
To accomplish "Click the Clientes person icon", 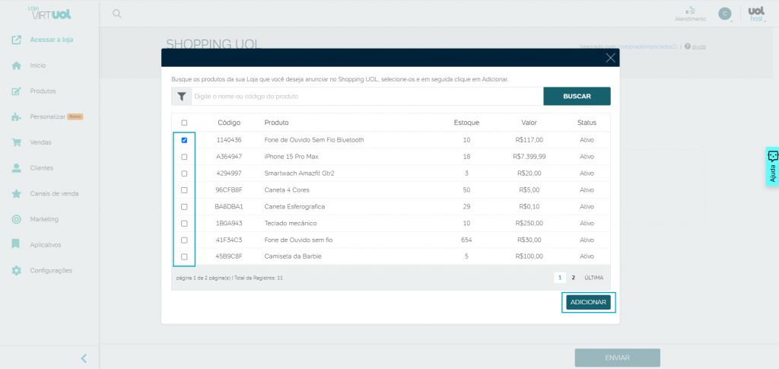I will [x=17, y=168].
